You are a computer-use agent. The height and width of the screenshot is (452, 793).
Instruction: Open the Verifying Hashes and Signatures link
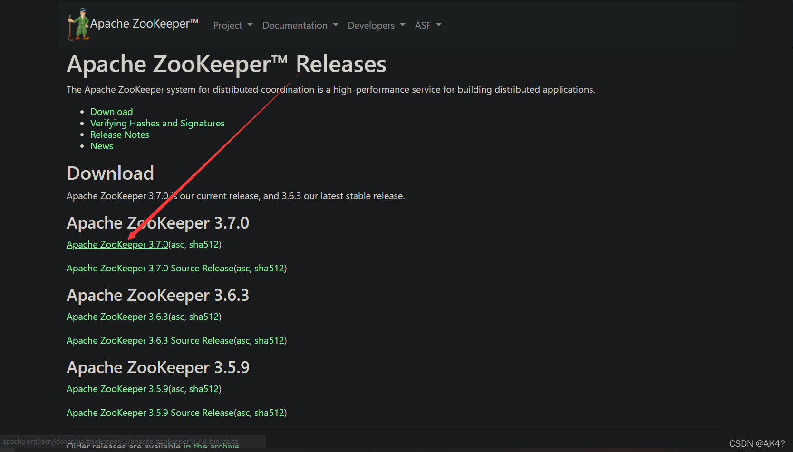(157, 123)
